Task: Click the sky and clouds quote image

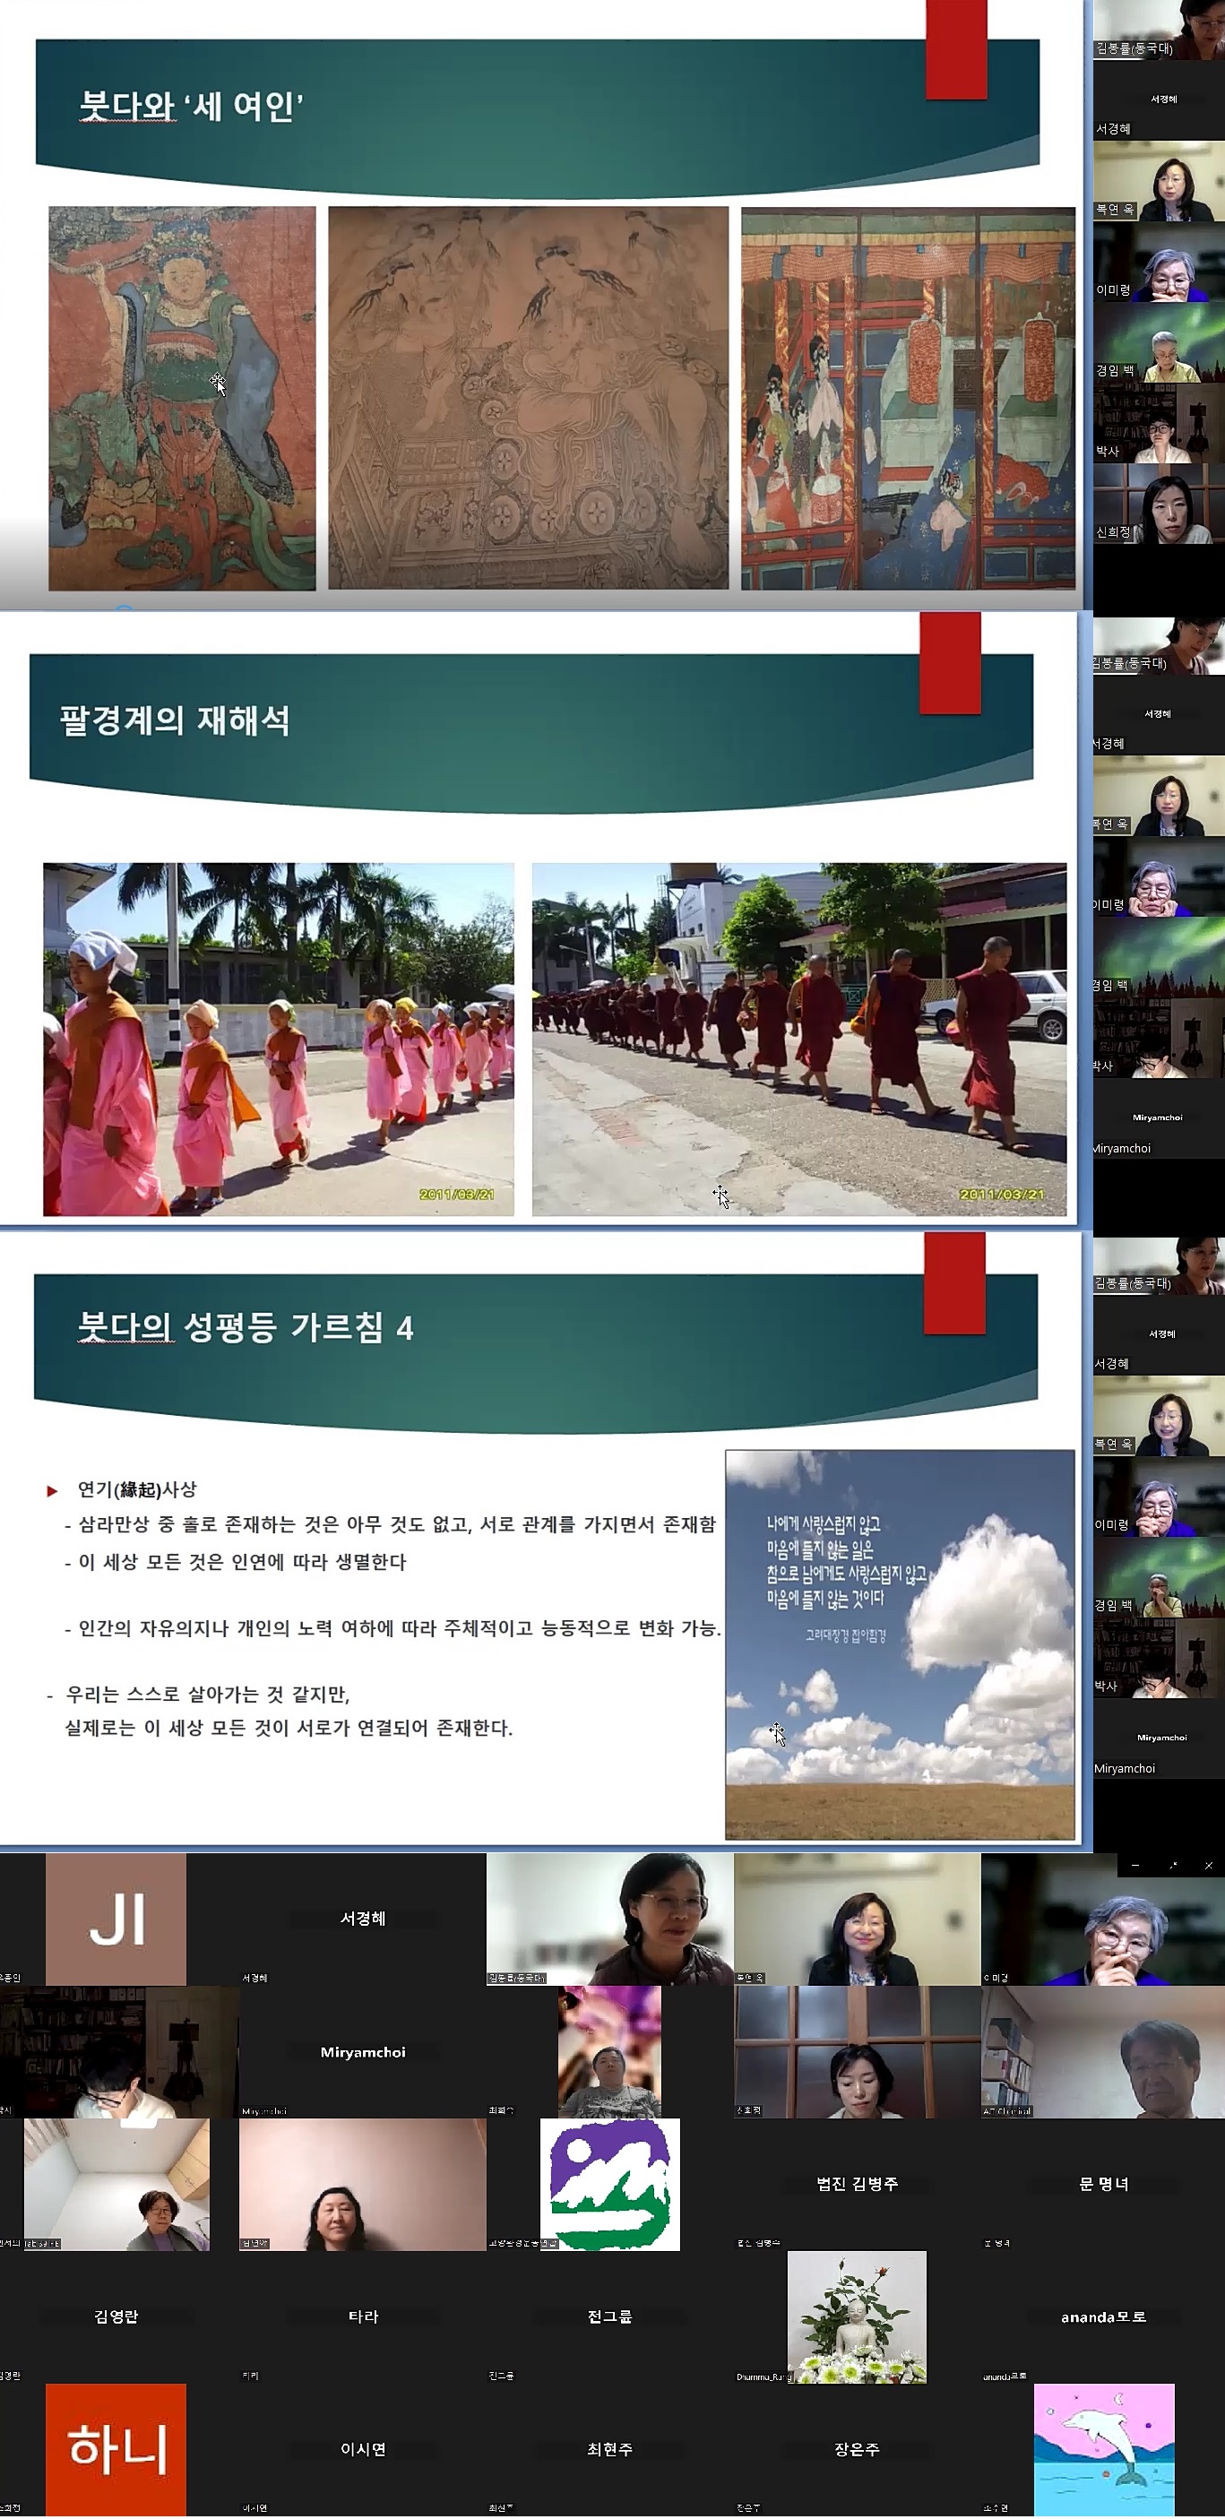Action: [x=900, y=1643]
